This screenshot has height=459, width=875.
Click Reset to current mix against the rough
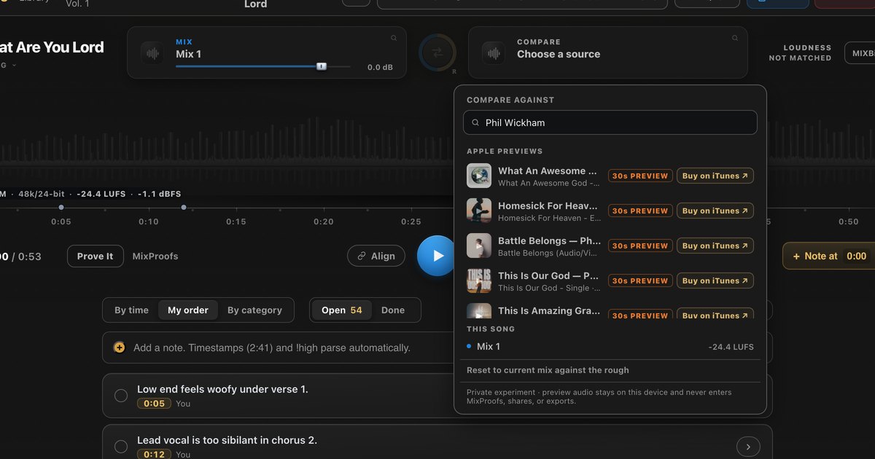(x=548, y=370)
